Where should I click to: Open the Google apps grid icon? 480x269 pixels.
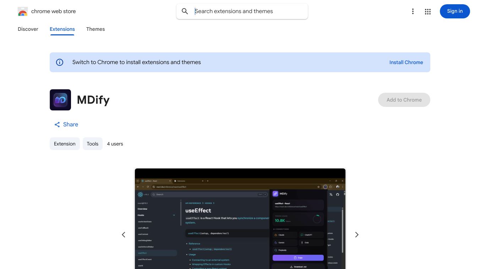click(427, 11)
